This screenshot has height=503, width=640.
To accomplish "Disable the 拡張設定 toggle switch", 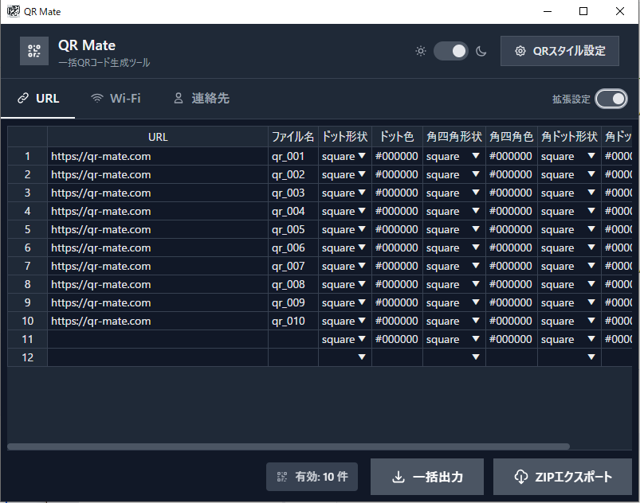I will click(611, 99).
